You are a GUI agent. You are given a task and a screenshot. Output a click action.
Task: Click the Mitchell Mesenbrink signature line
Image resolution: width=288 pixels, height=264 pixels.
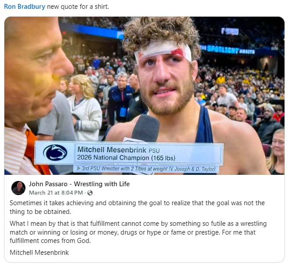39,253
